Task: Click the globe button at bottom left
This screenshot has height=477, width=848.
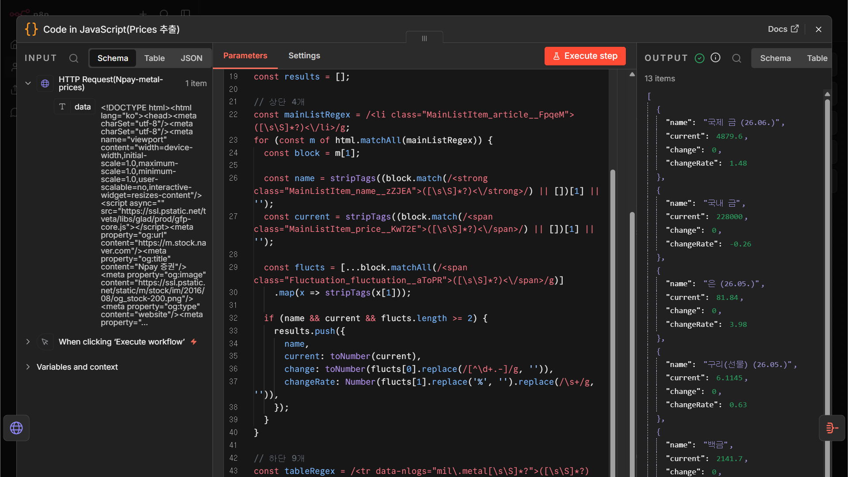Action: [16, 428]
